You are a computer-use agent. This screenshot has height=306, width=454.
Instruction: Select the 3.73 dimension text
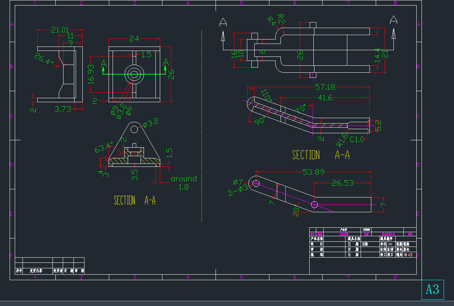63,109
